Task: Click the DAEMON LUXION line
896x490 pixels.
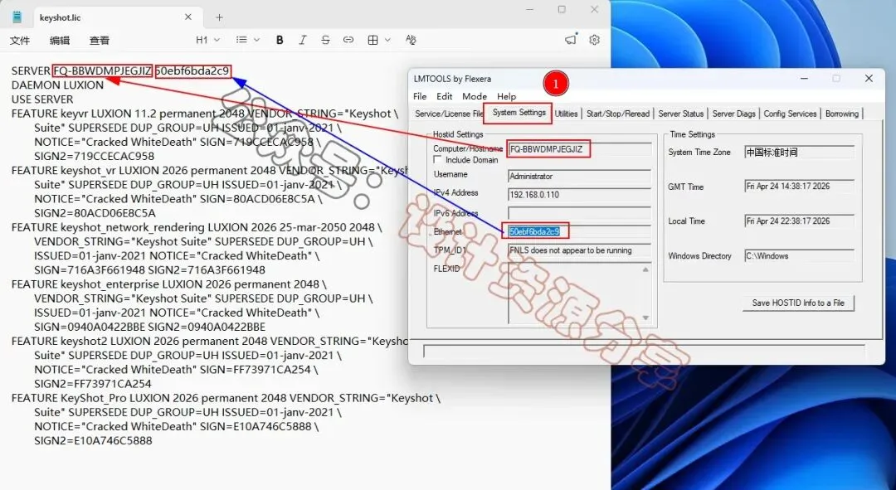Action: (57, 85)
